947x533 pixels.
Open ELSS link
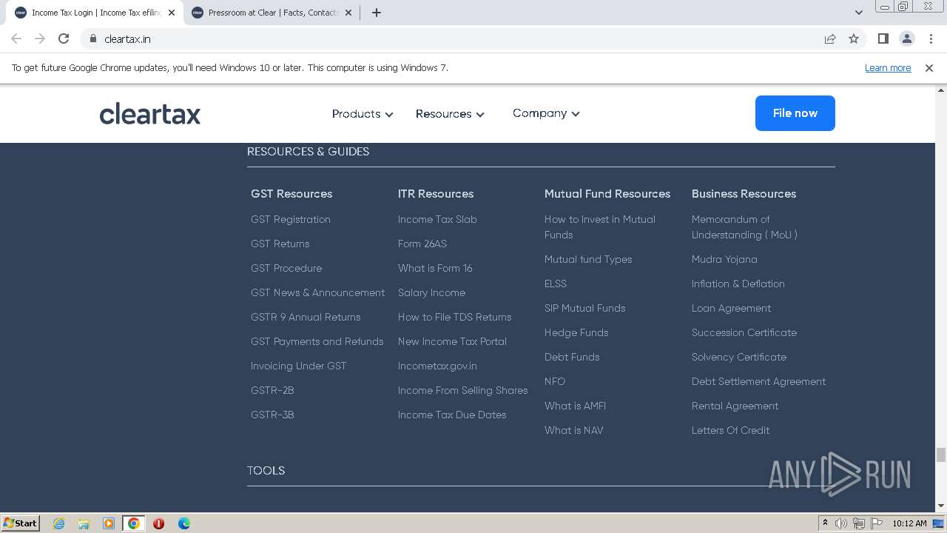[x=556, y=284]
